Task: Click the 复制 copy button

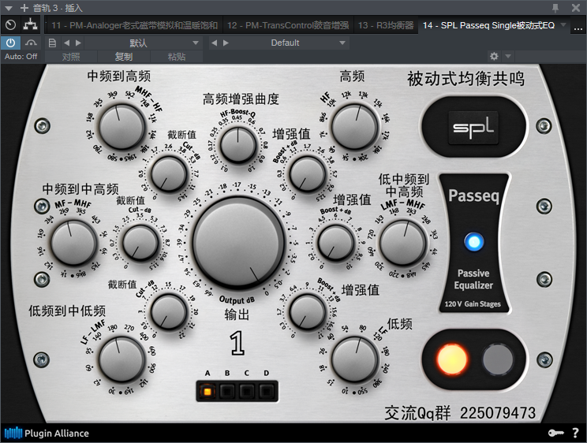Action: coord(124,57)
